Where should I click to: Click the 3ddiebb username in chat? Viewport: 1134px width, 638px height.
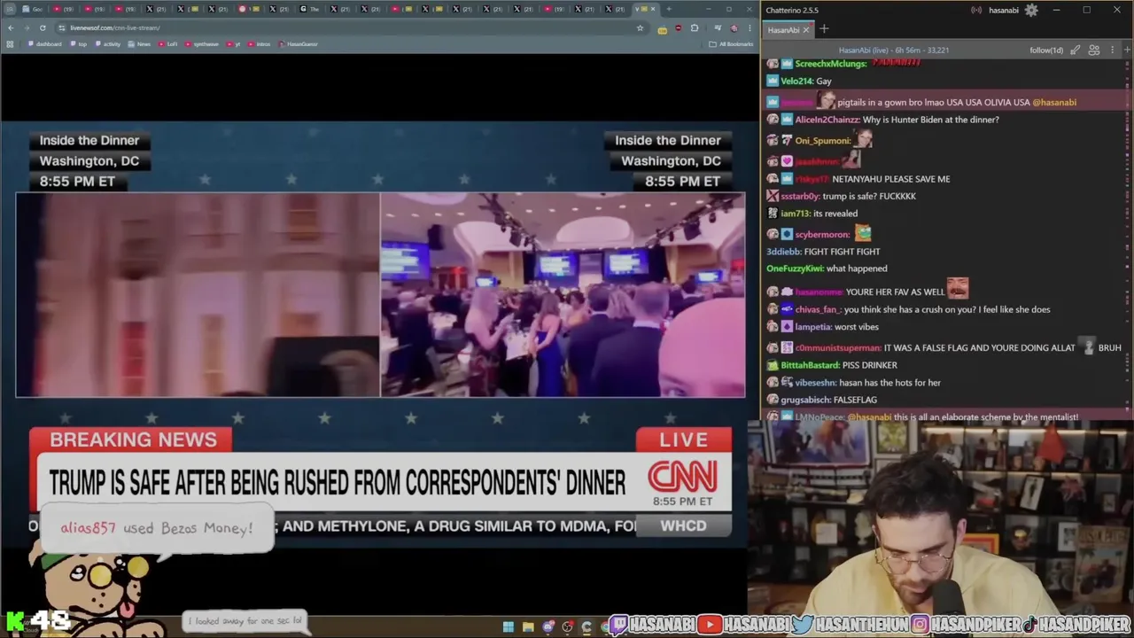(x=784, y=252)
